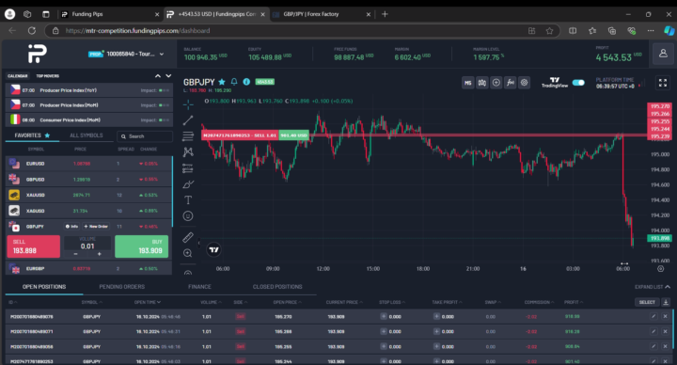
Task: Click the order volume input field
Action: (x=87, y=246)
